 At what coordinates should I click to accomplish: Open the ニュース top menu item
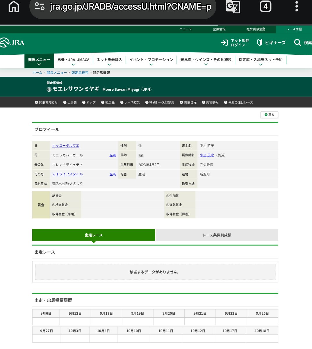click(186, 29)
